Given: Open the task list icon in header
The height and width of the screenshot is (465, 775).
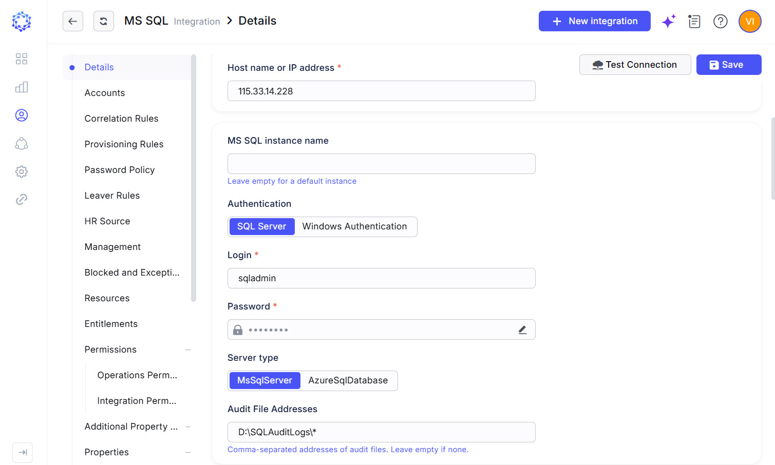Looking at the screenshot, I should click(x=694, y=21).
